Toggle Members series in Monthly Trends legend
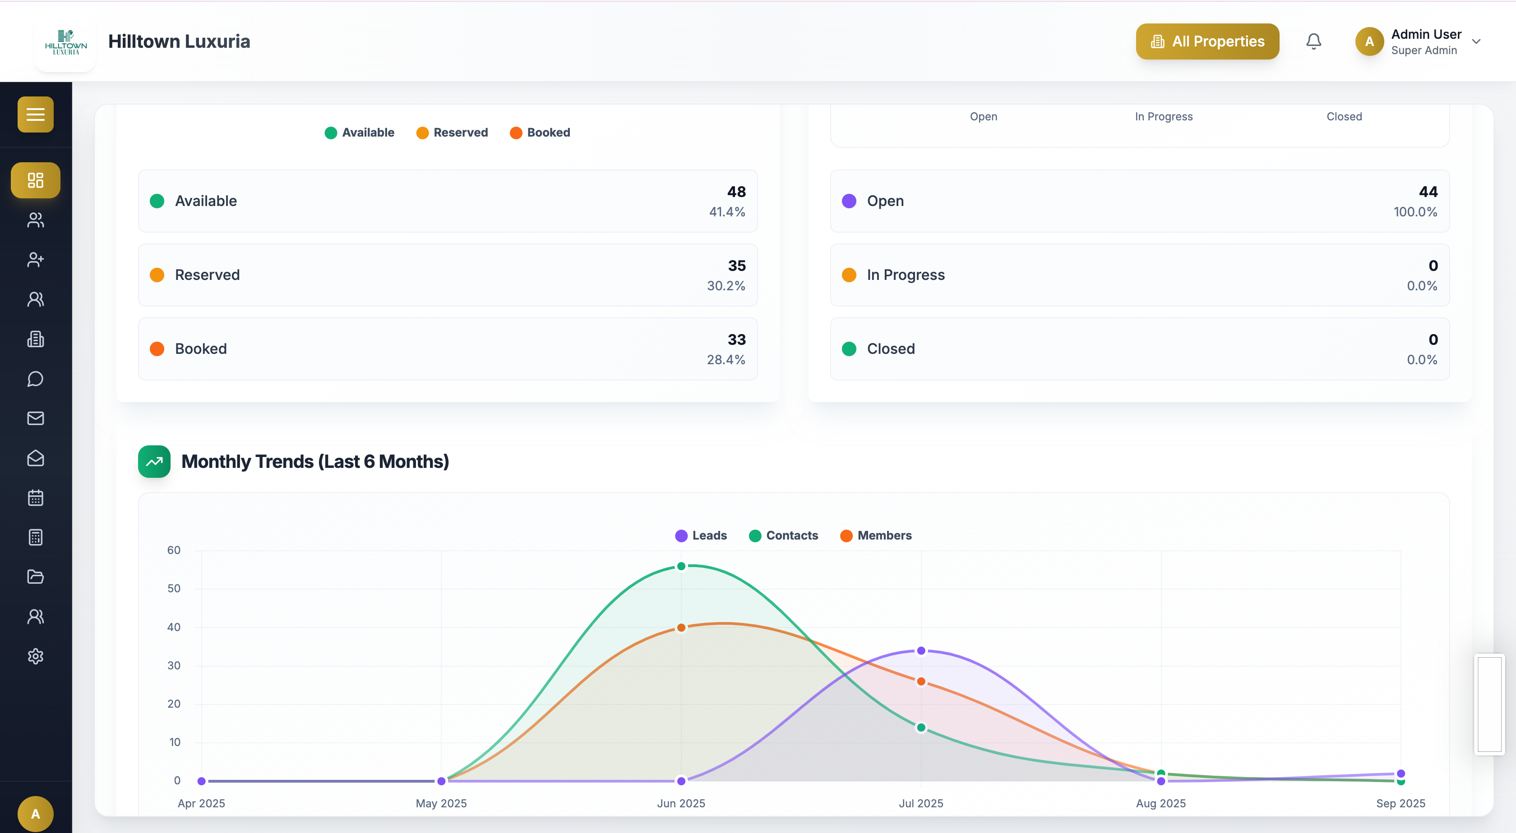 pyautogui.click(x=876, y=535)
